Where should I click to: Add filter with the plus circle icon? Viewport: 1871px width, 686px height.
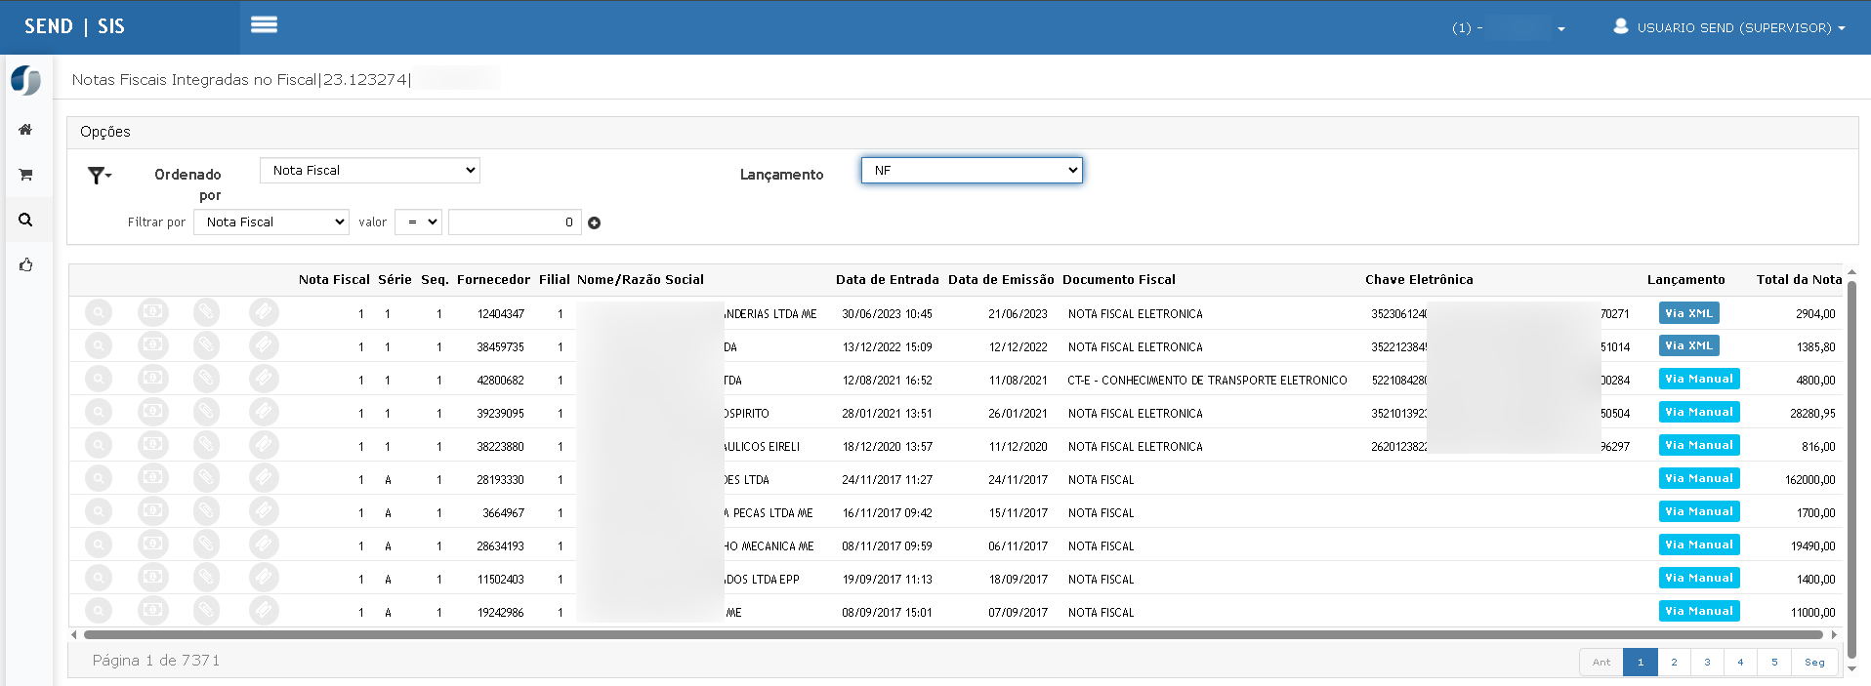pos(594,223)
